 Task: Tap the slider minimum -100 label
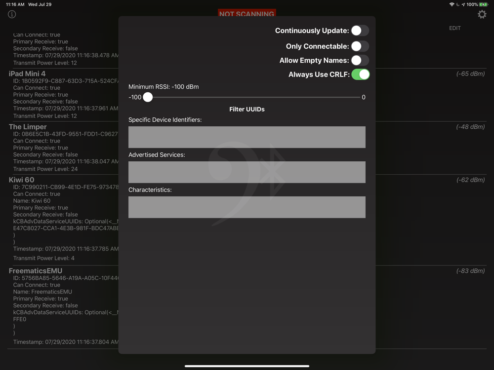pos(135,97)
